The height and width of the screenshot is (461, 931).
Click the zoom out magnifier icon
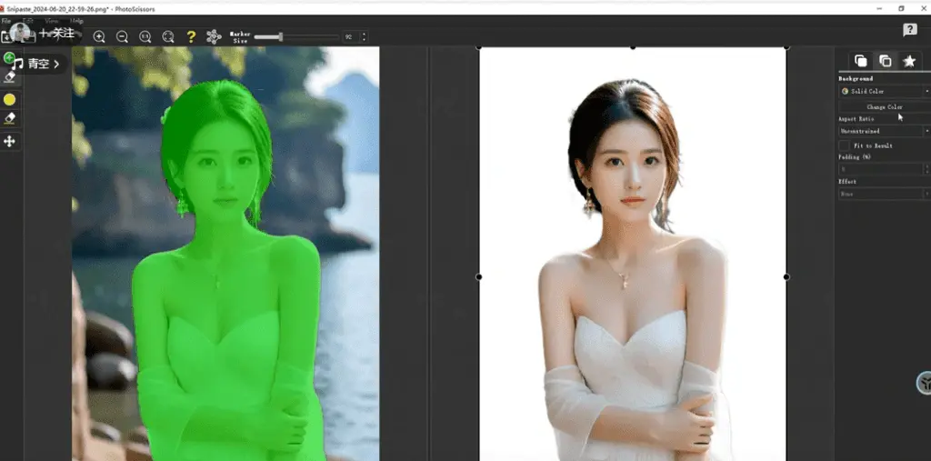[x=122, y=36]
